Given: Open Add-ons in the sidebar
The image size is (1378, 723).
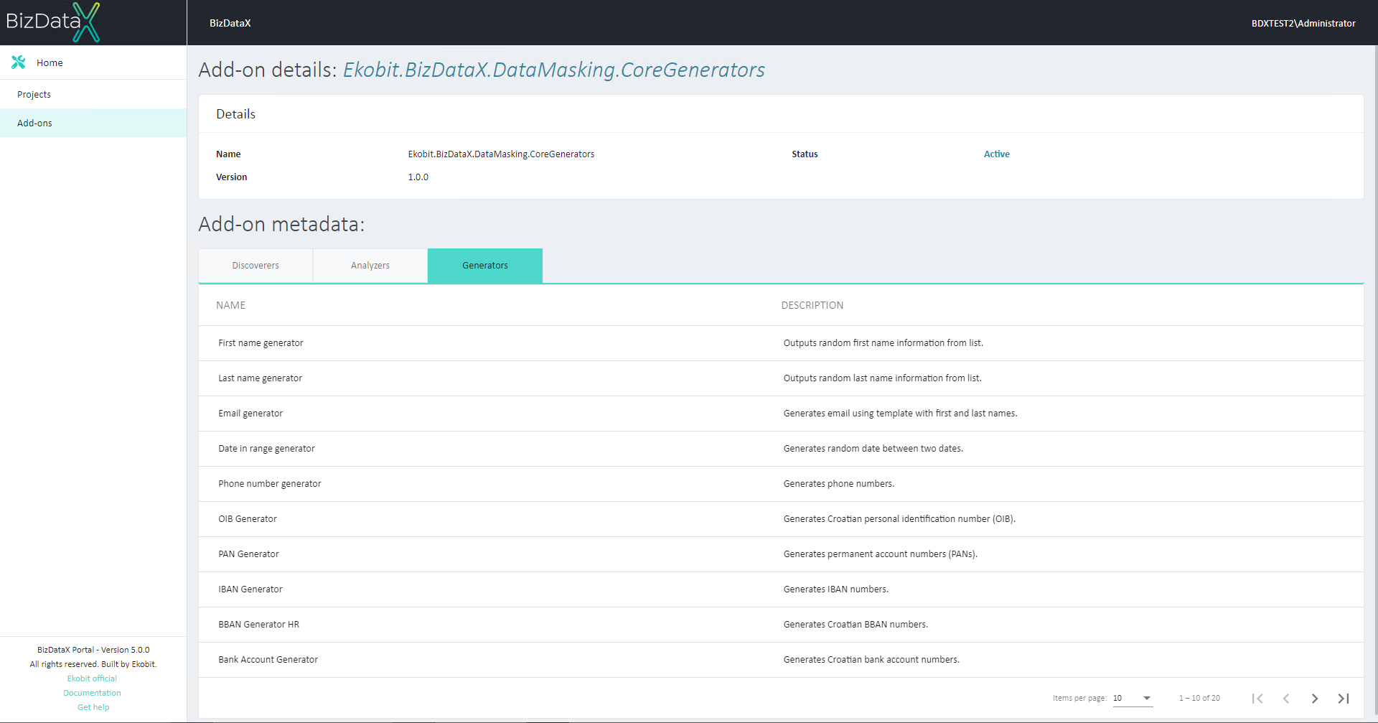Looking at the screenshot, I should (93, 123).
